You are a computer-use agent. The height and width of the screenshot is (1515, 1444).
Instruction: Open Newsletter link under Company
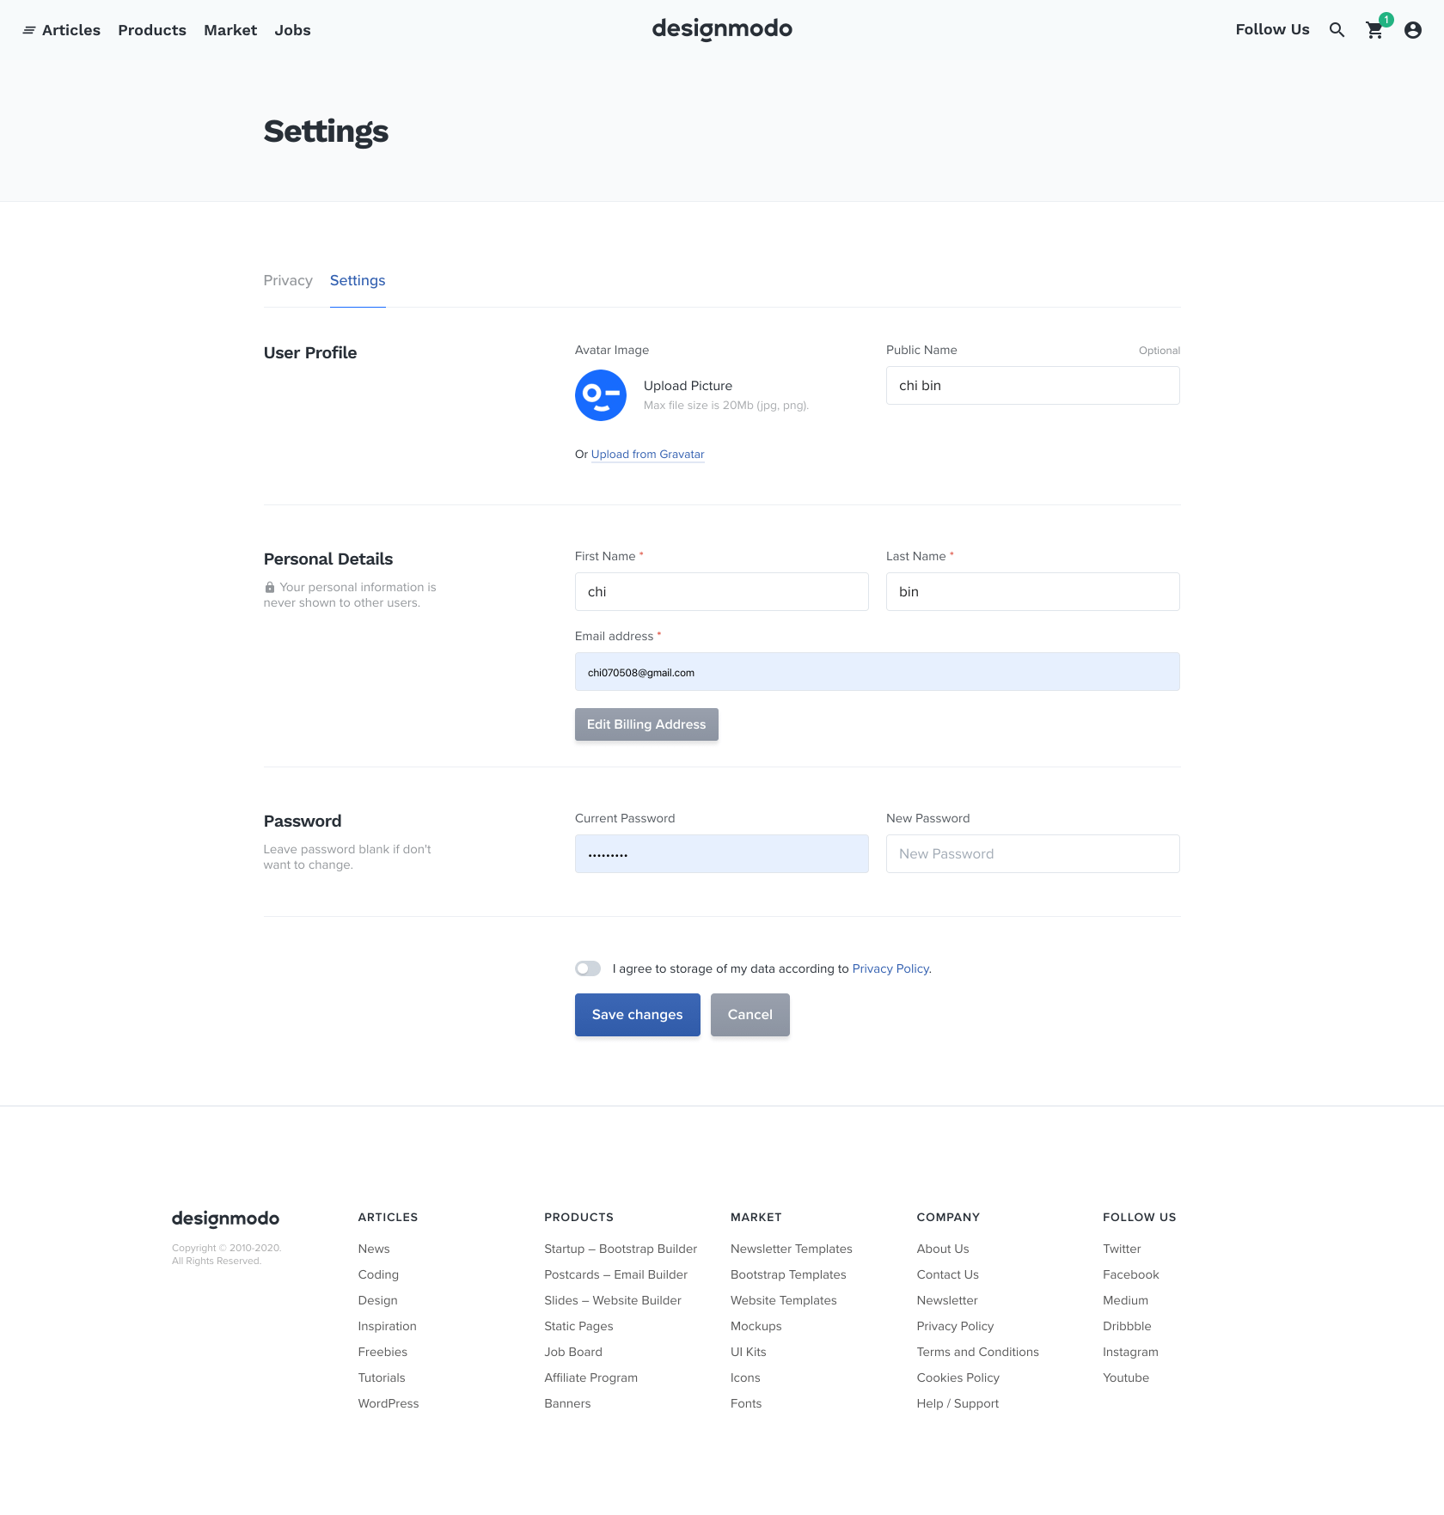[947, 1300]
